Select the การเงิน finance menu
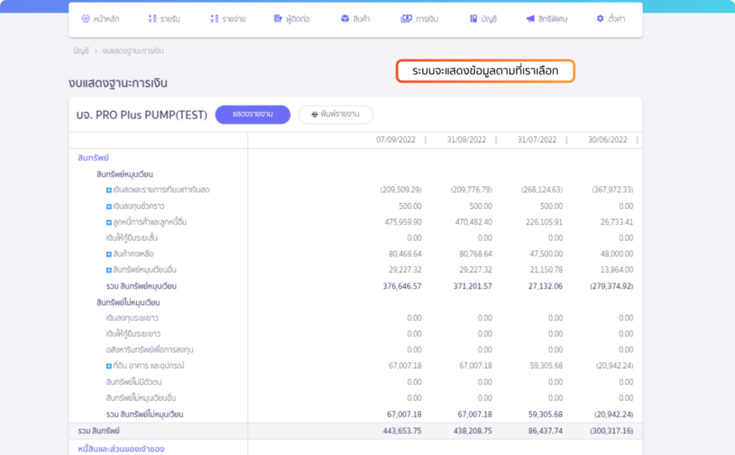The width and height of the screenshot is (735, 455). click(419, 19)
